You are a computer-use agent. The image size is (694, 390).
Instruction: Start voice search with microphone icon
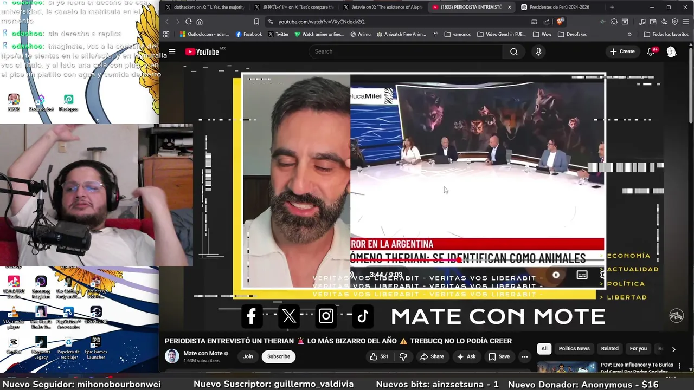538,51
